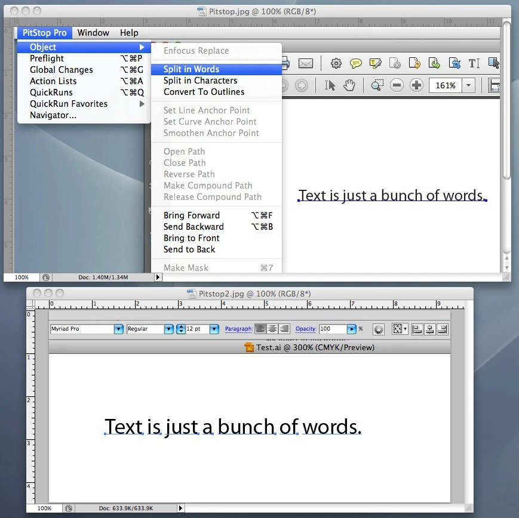Viewport: 519px width, 518px height.
Task: Select Split in Characters
Action: (216, 81)
